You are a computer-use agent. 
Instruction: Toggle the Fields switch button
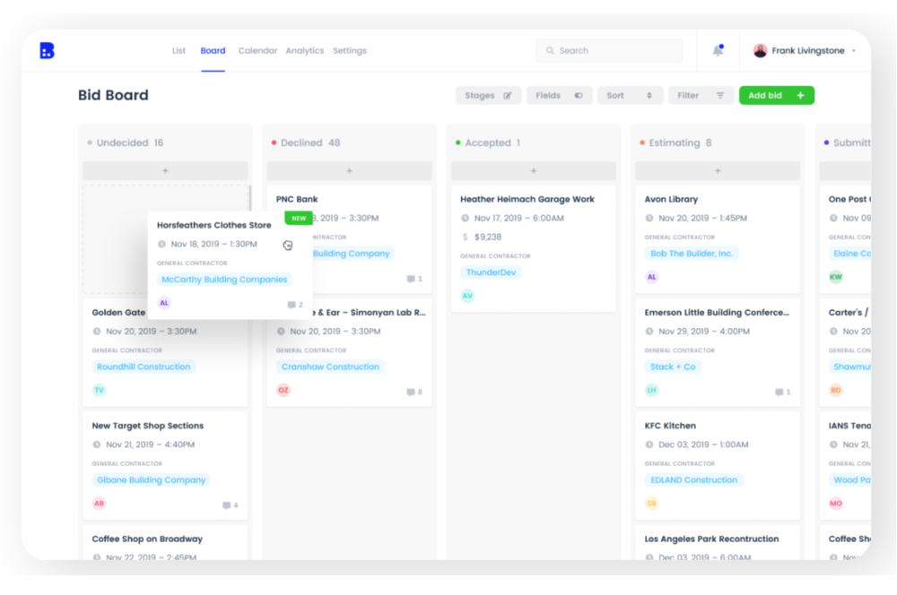560,96
